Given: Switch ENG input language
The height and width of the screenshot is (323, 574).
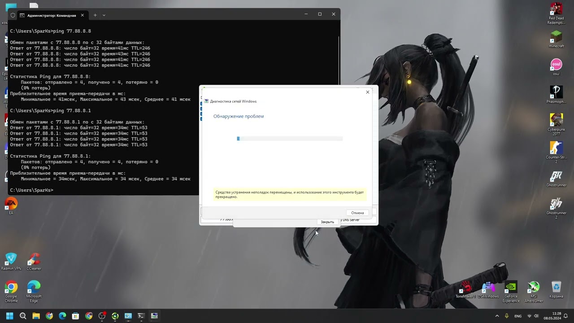Looking at the screenshot, I should click(518, 316).
